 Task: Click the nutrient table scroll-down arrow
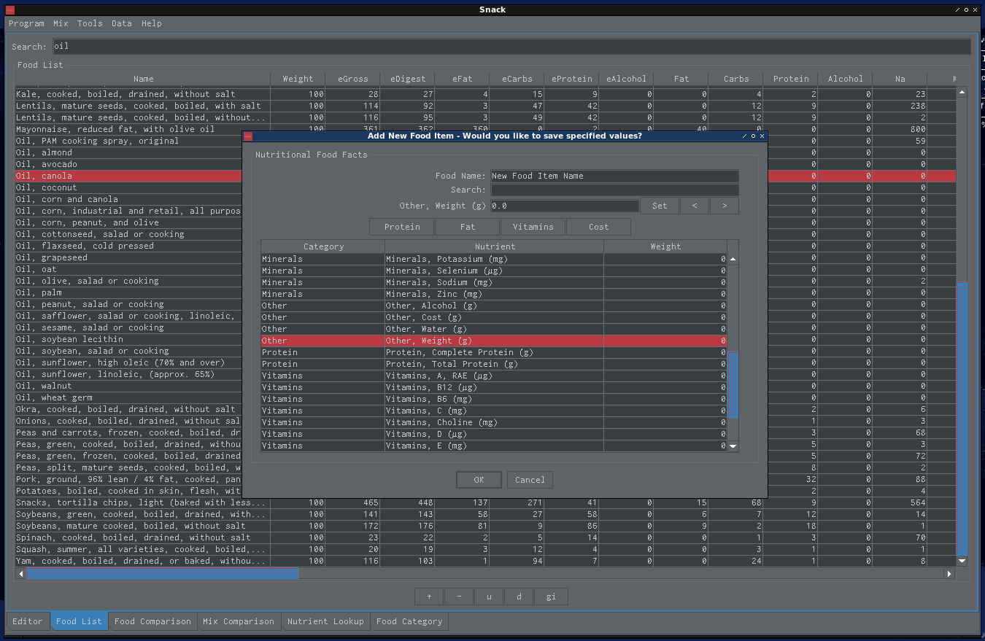[733, 446]
